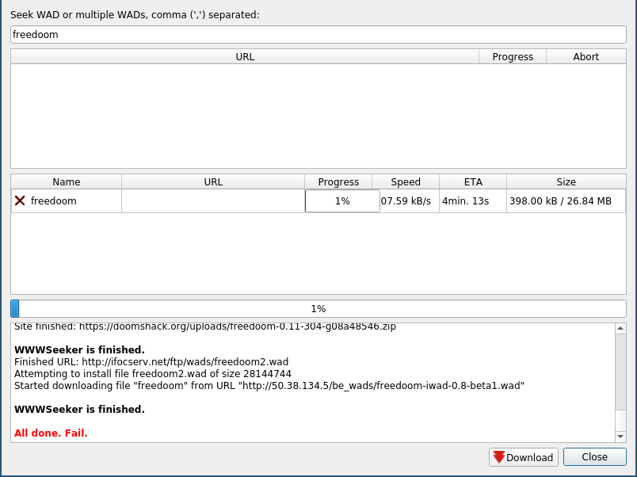This screenshot has height=477, width=637.
Task: Click Progress header in upper table
Action: pos(513,57)
